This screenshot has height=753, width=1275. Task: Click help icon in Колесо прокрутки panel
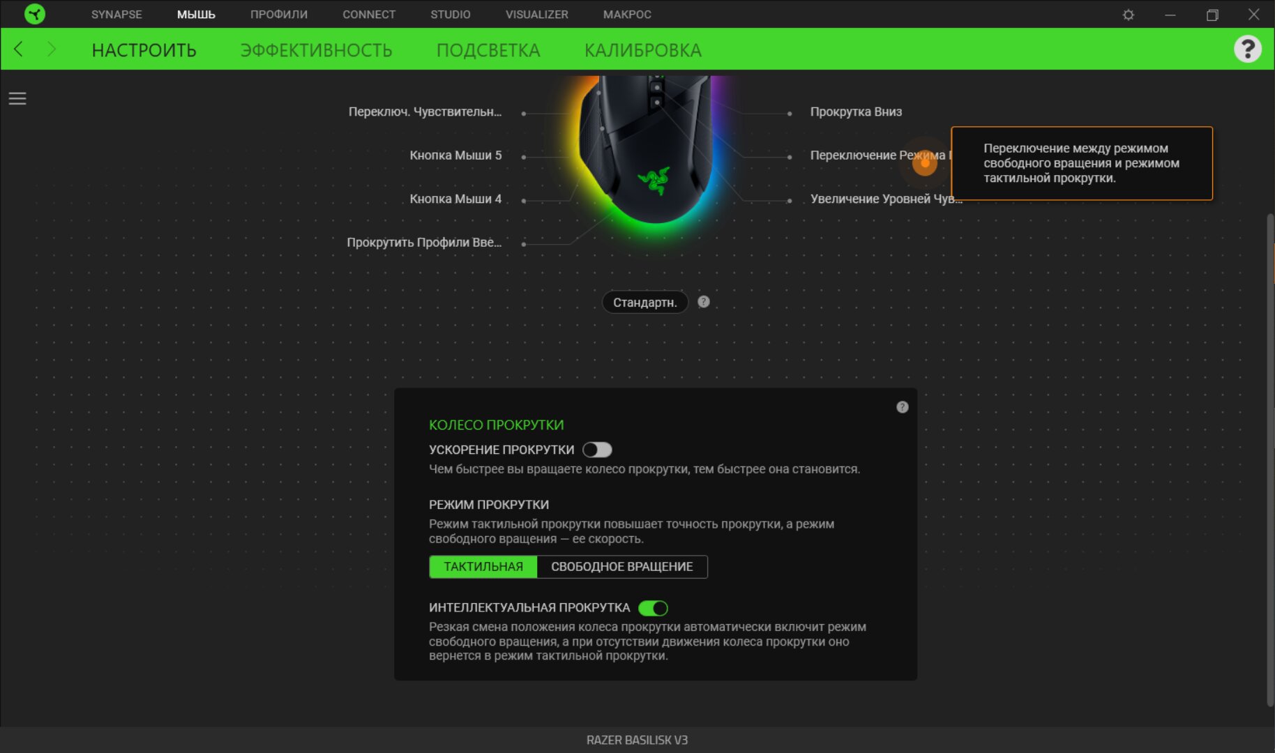pos(903,407)
